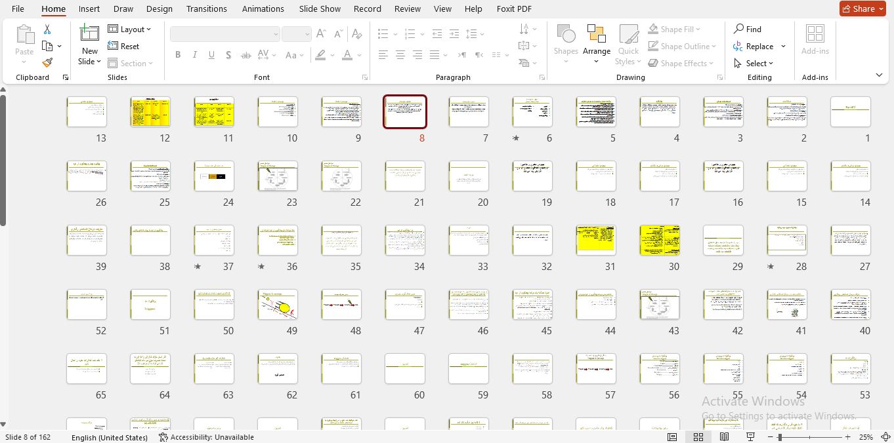Toggle text Shadow formatting
The height and width of the screenshot is (443, 894).
(228, 55)
